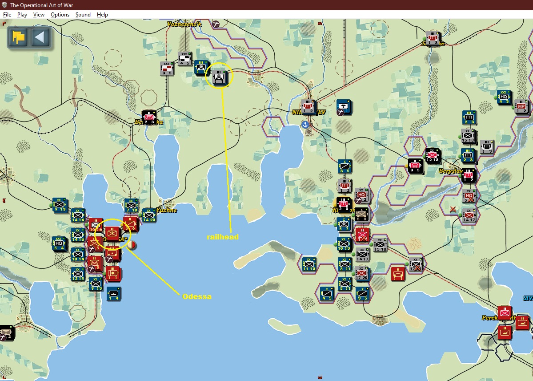
Task: Select the gray unit on Nikolaev city
Action: click(x=308, y=106)
